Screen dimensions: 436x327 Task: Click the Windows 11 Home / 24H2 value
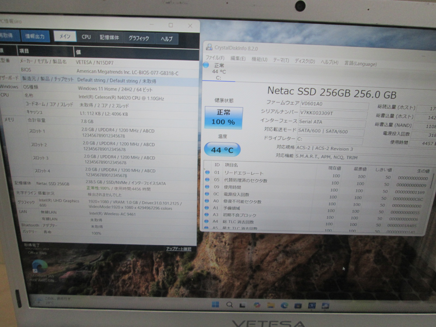click(x=115, y=89)
